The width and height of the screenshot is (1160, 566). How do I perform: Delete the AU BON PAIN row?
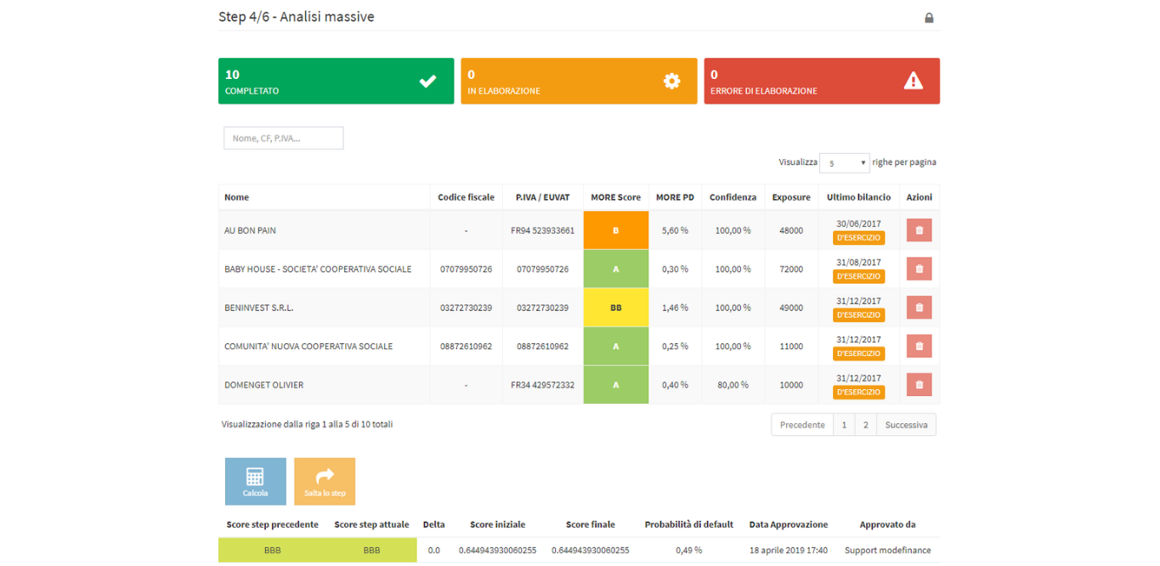click(x=919, y=230)
